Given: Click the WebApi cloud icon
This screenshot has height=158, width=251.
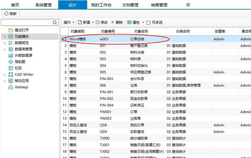Looking at the screenshot, I should point(11,87).
